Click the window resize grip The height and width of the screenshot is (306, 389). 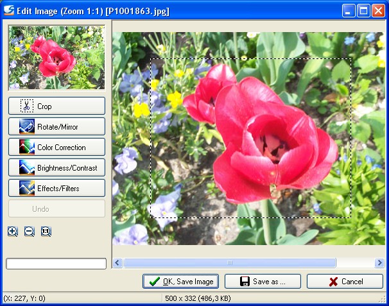click(383, 300)
